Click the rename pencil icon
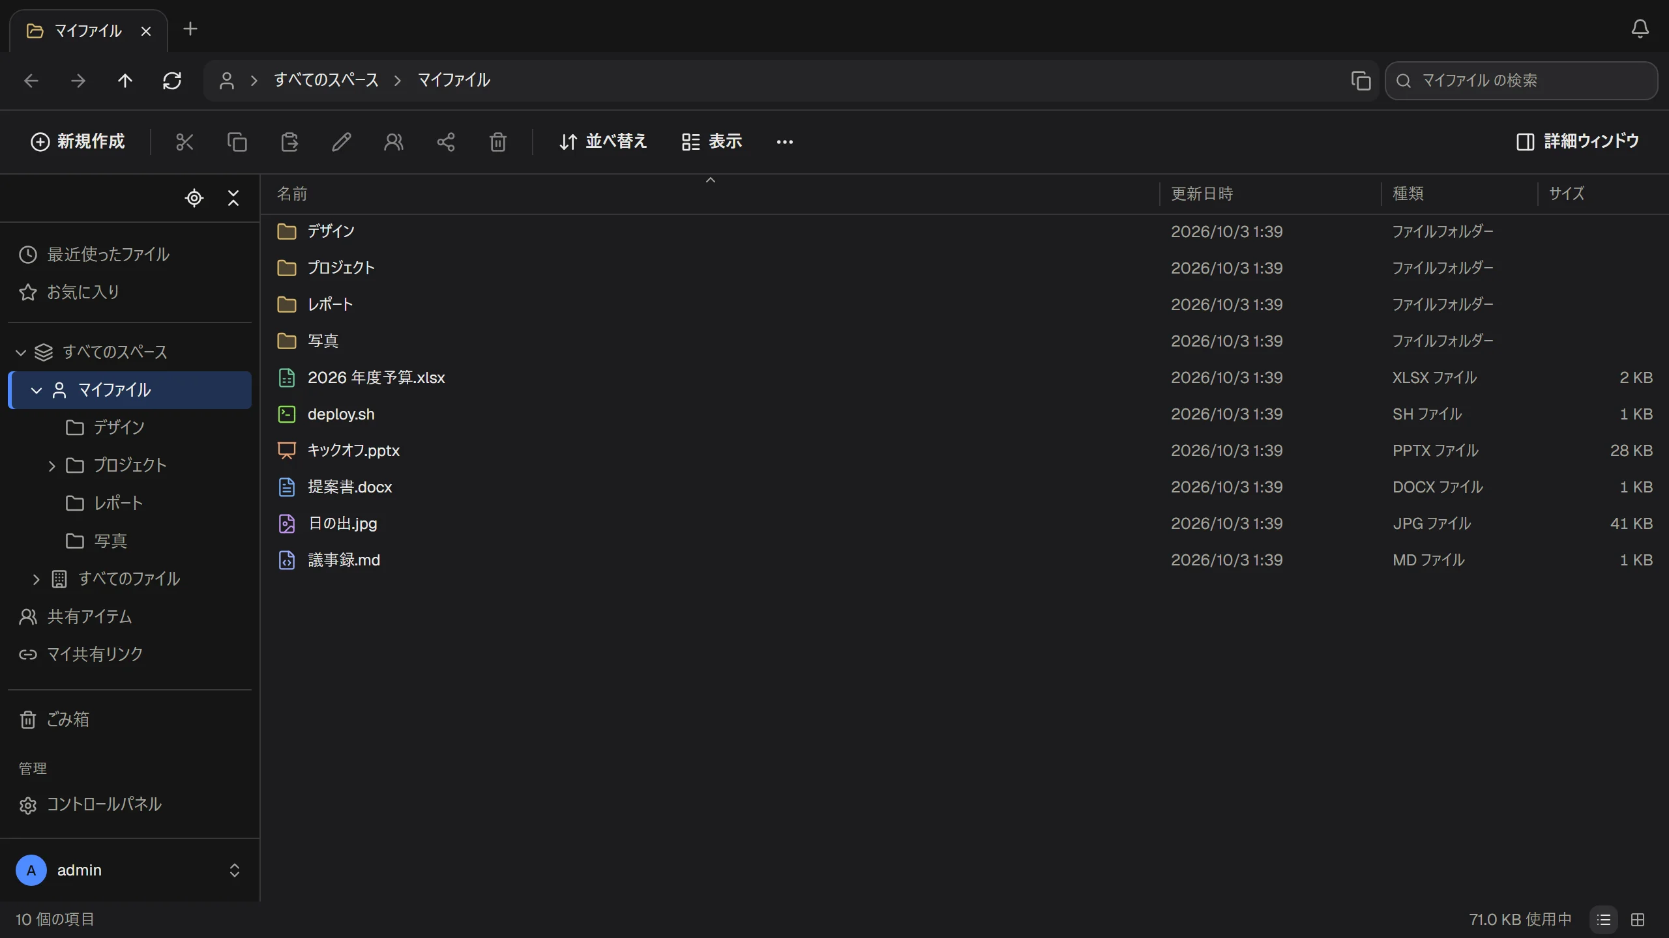This screenshot has width=1669, height=938. (x=342, y=142)
